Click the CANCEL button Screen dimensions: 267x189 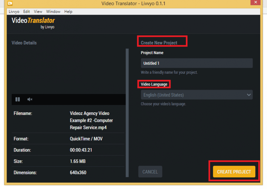pyautogui.click(x=150, y=172)
